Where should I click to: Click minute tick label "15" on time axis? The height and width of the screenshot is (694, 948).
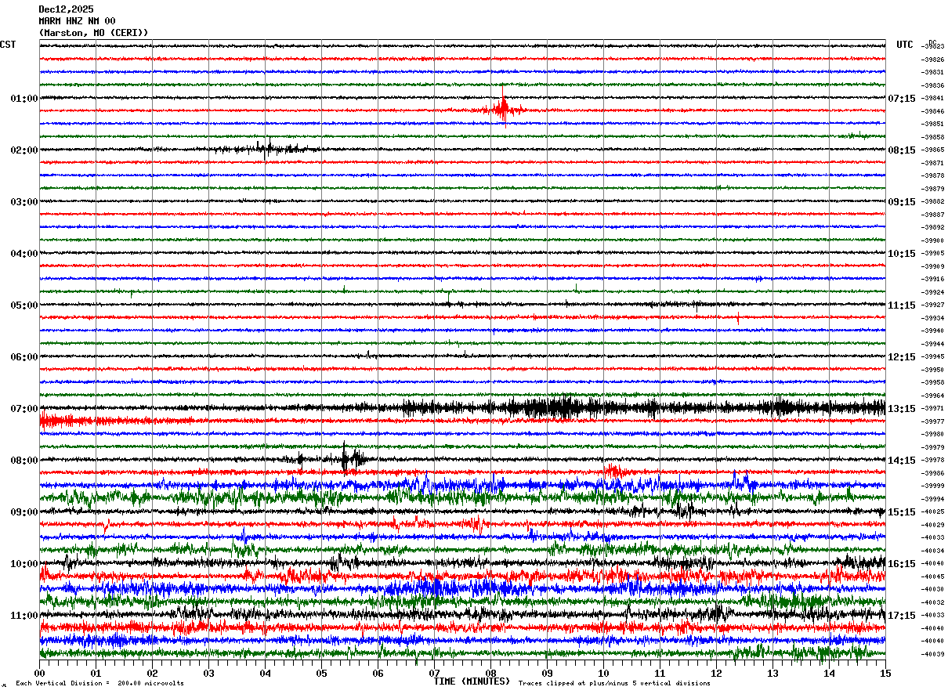pyautogui.click(x=885, y=673)
